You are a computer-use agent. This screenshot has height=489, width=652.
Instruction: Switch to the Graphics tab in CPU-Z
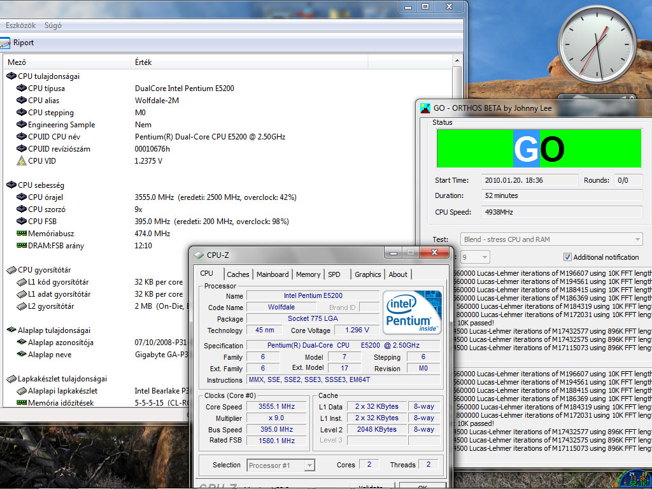pyautogui.click(x=367, y=274)
